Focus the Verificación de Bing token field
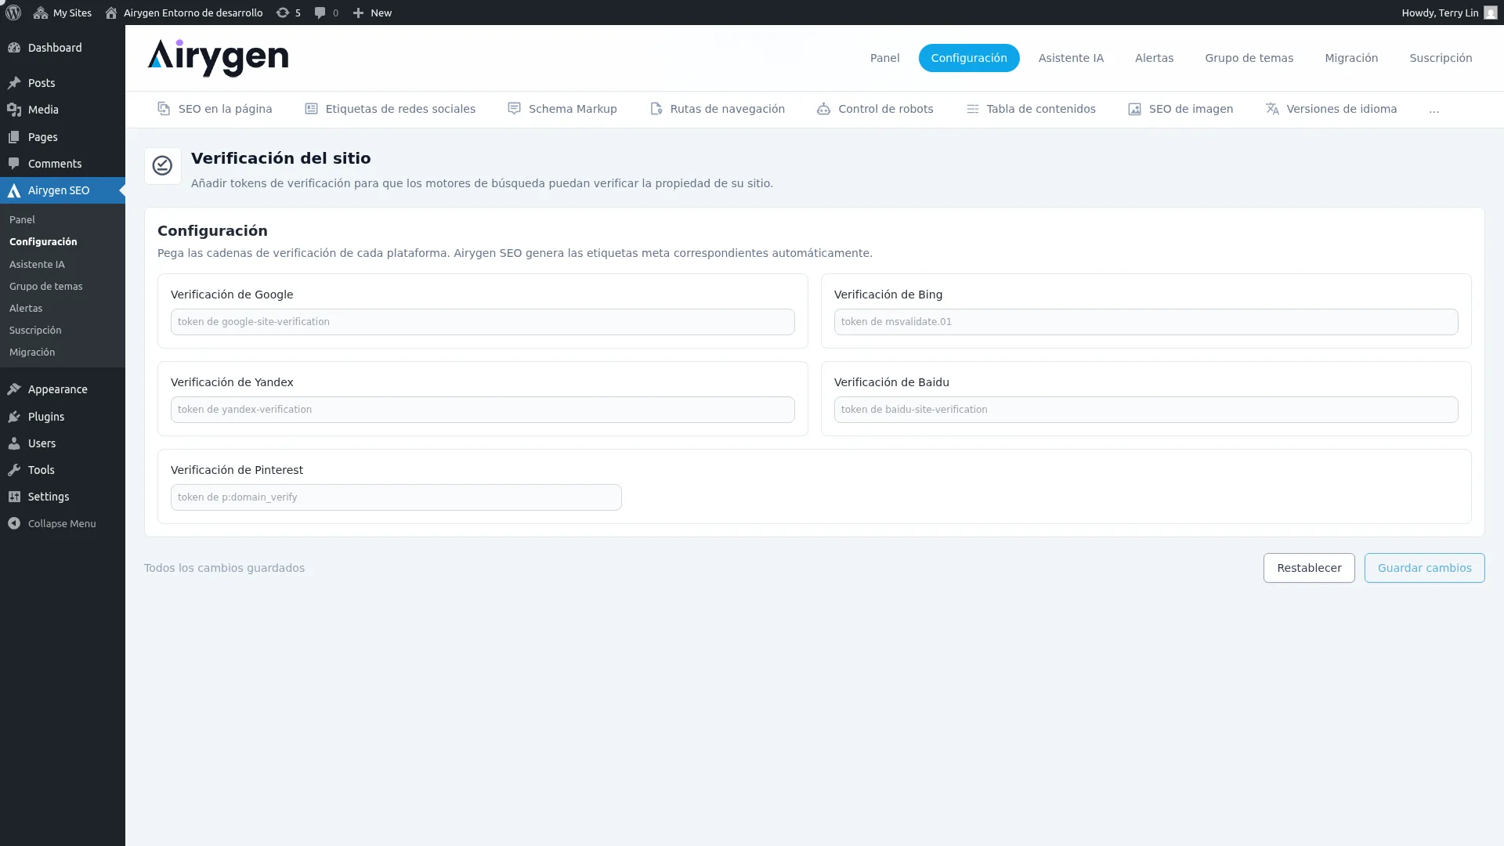Viewport: 1504px width, 846px height. pyautogui.click(x=1145, y=322)
